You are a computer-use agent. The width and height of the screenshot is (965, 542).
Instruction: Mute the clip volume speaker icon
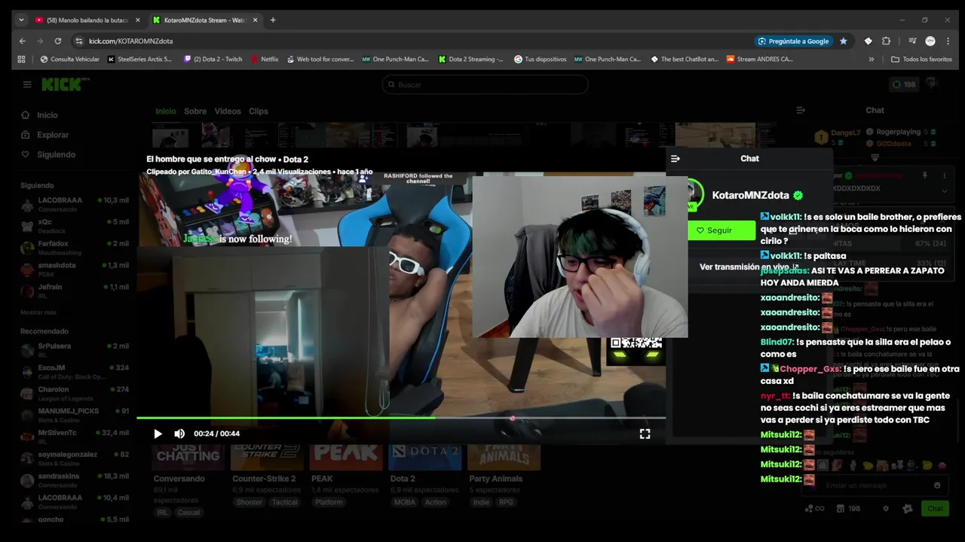pos(179,434)
